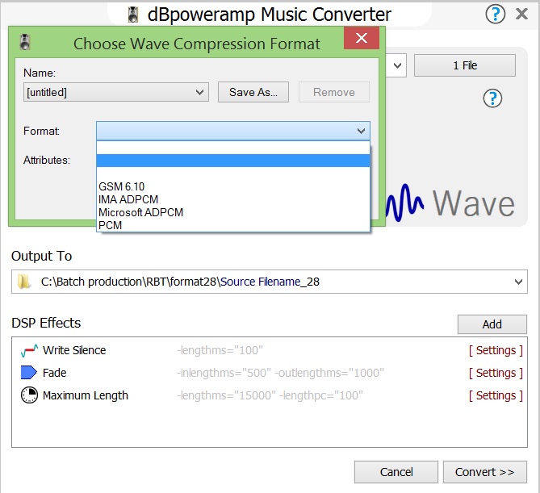
Task: Collapse the Format dropdown arrow
Action: (x=361, y=131)
